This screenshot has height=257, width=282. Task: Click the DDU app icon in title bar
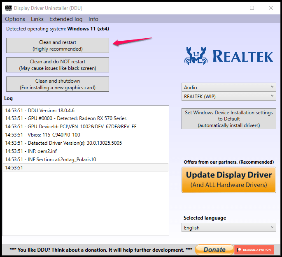(7, 8)
